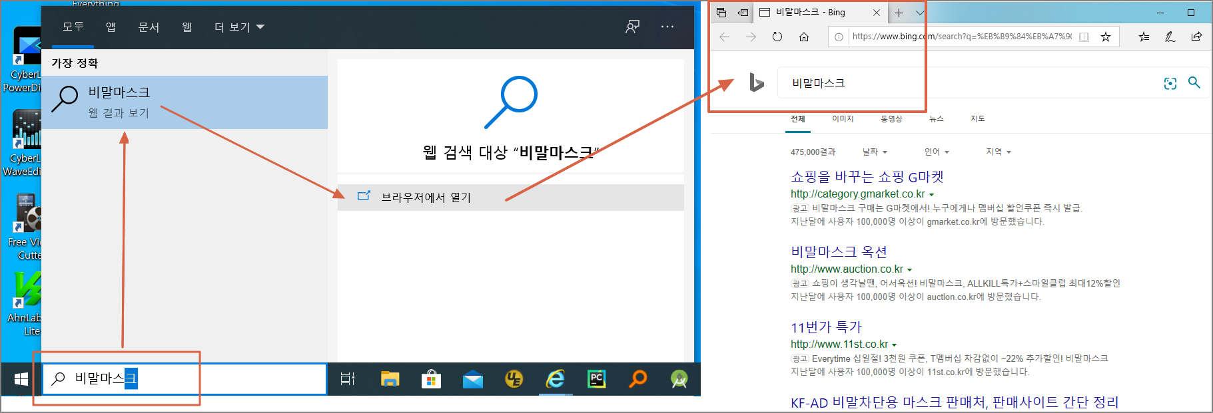This screenshot has height=413, width=1213.
Task: Open CyberLink WaveEditor desktop shortcut
Action: [x=23, y=144]
